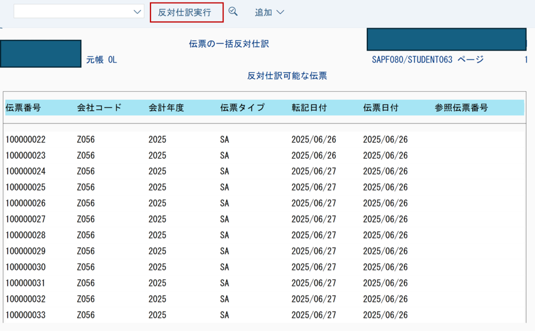
Task: Select document number 100000029
Action: (x=26, y=251)
